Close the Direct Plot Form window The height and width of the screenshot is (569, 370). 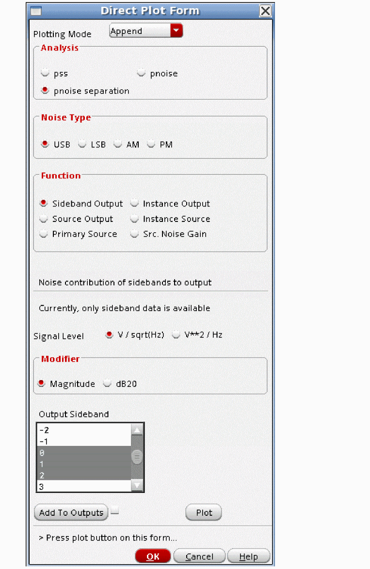tap(265, 11)
